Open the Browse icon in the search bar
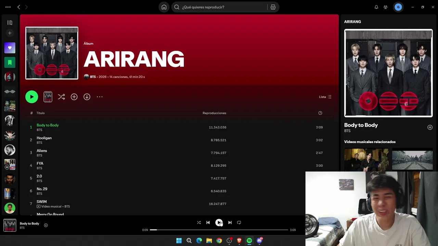The width and height of the screenshot is (438, 246). click(273, 7)
